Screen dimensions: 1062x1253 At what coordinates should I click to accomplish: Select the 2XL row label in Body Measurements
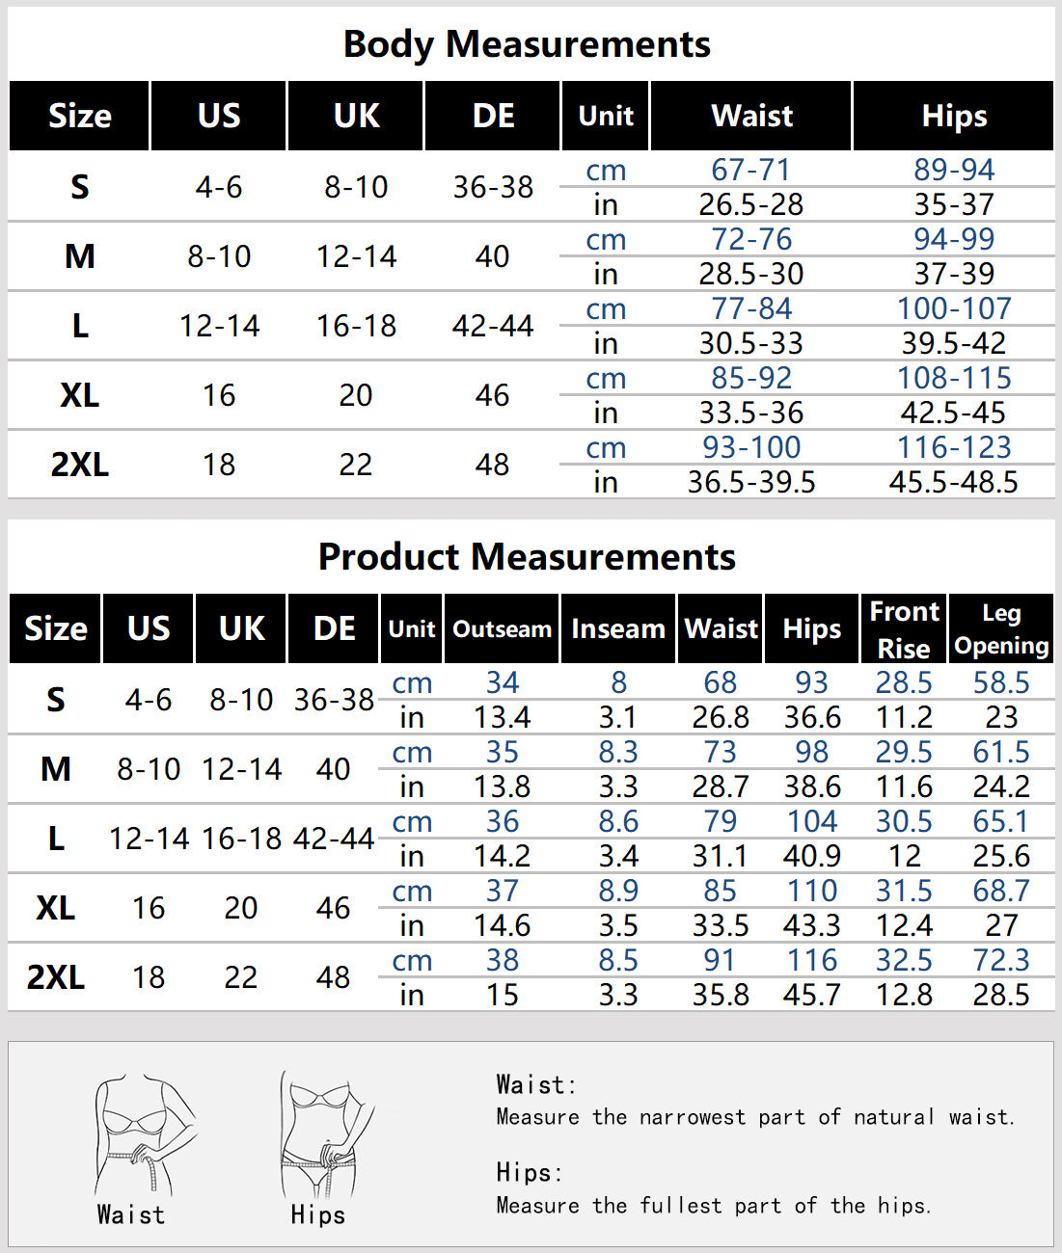coord(79,465)
